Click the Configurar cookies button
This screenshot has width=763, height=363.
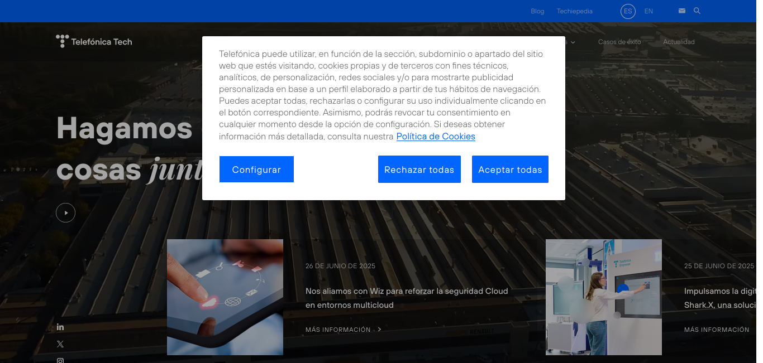(256, 170)
